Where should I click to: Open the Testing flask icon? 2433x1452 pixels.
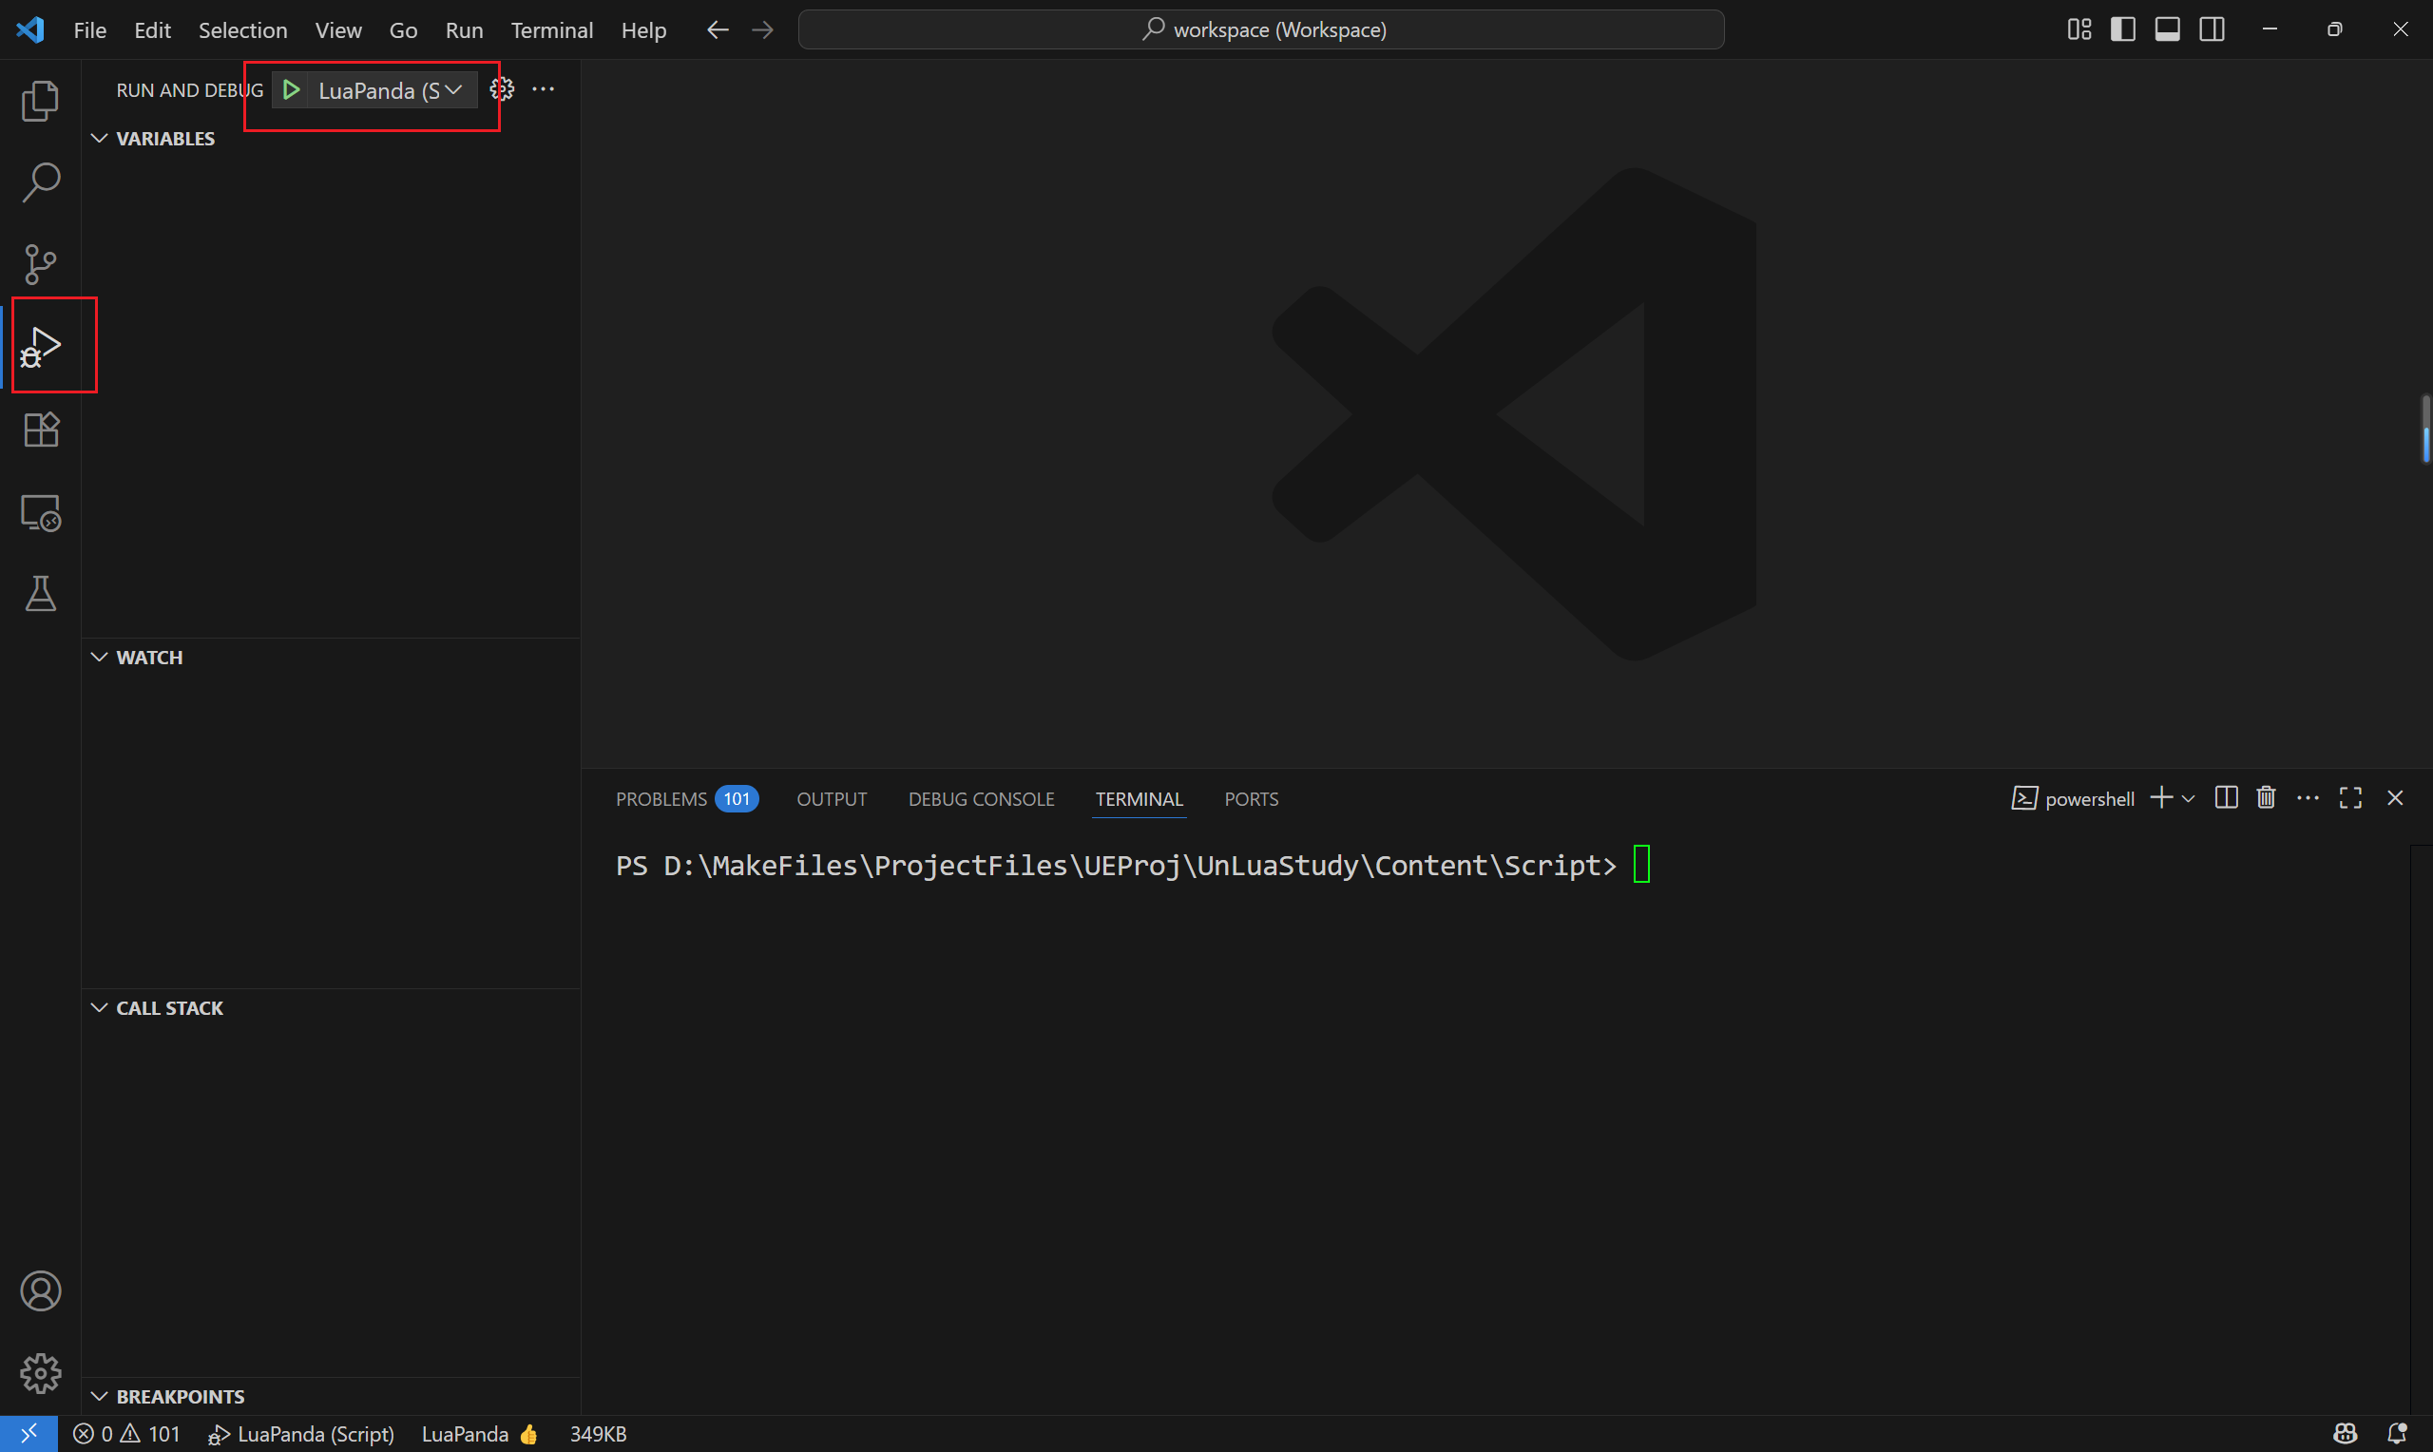(x=40, y=594)
